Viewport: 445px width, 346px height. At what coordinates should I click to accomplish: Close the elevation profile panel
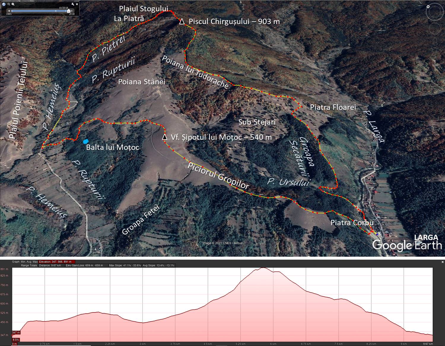[x=442, y=262]
